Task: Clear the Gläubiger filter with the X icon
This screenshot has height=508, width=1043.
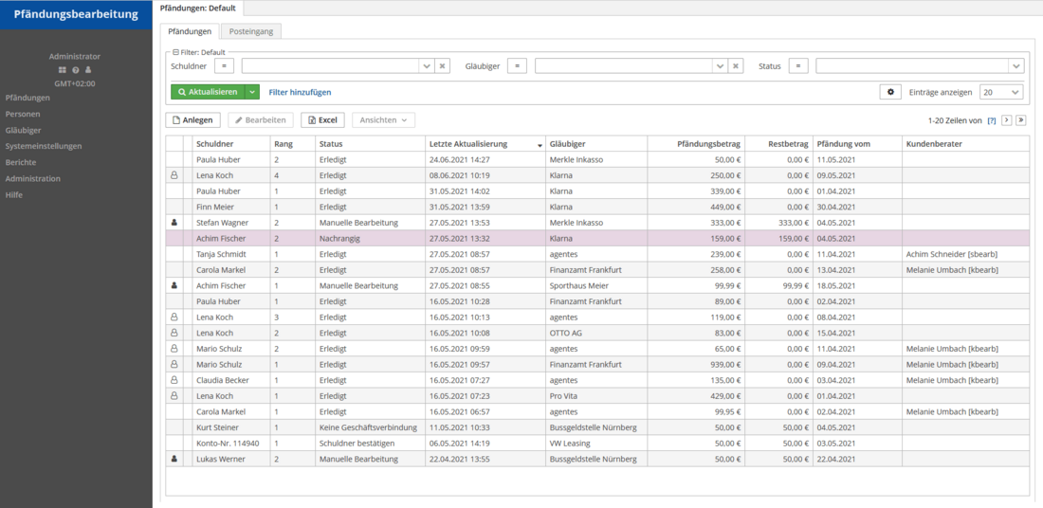Action: (736, 66)
